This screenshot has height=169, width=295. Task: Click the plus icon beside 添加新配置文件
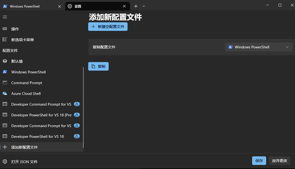pyautogui.click(x=5, y=147)
